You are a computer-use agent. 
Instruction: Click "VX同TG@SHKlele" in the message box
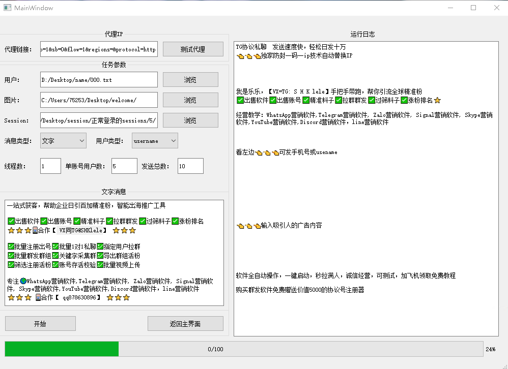(81, 230)
